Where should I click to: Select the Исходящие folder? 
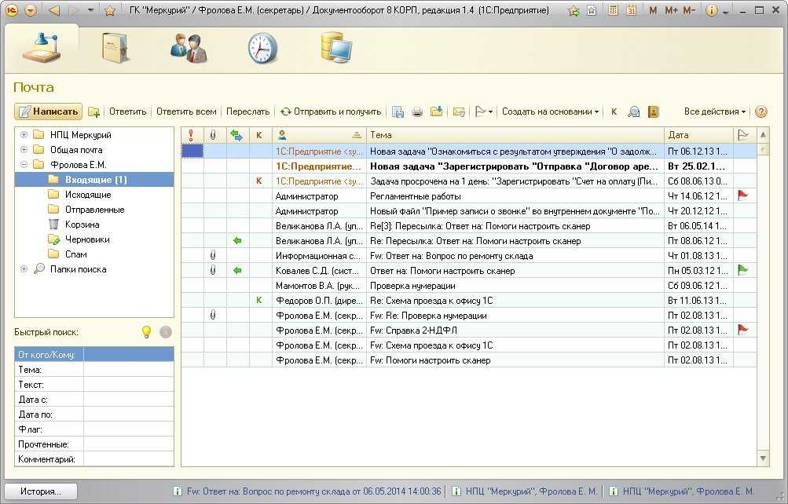coord(88,195)
